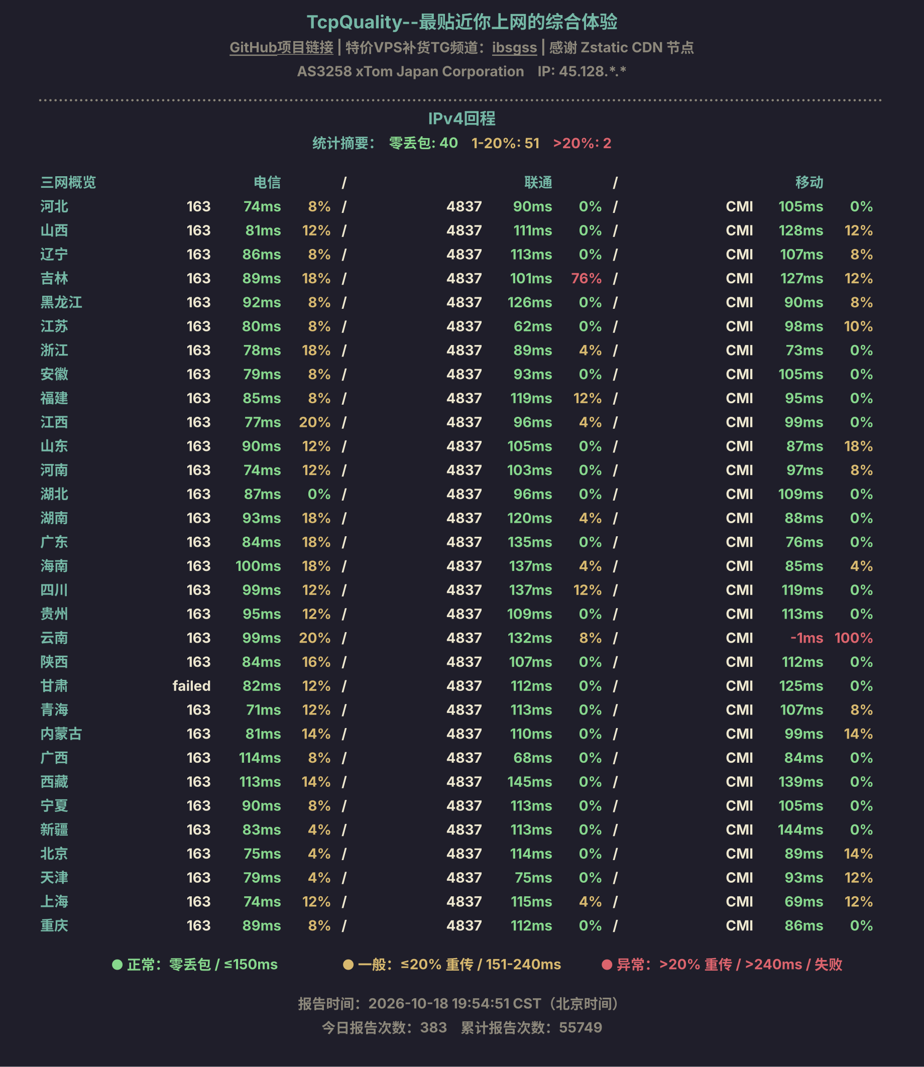Click the 三网概览 header label
Image resolution: width=924 pixels, height=1067 pixels.
pyautogui.click(x=68, y=182)
